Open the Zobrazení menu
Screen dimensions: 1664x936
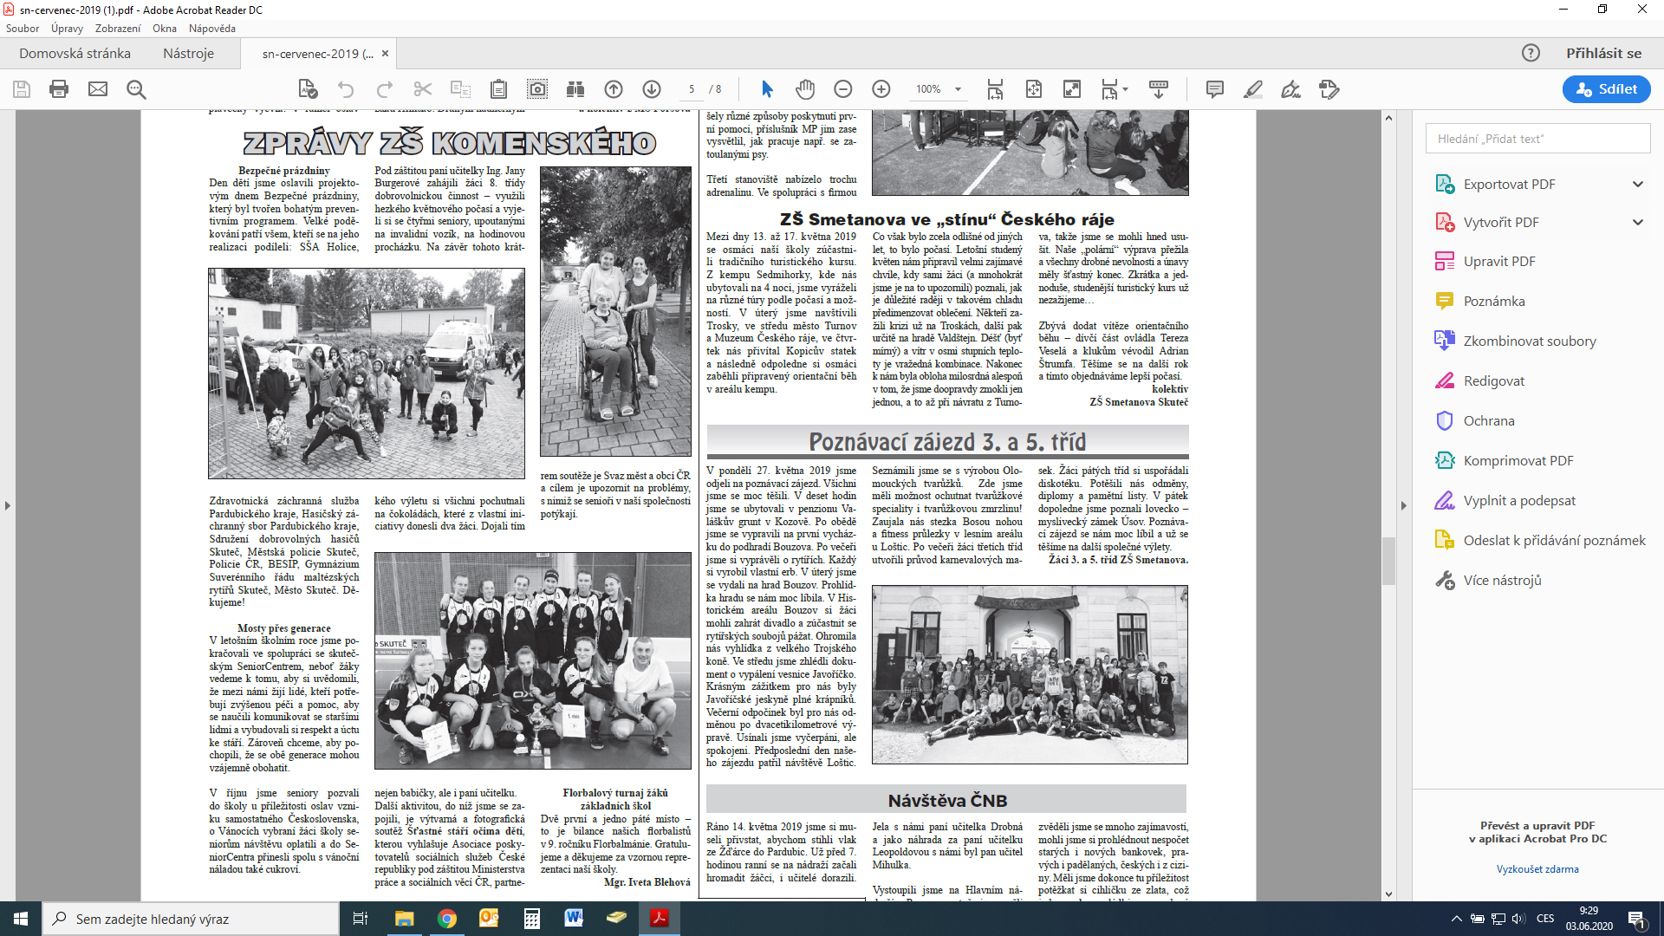pos(118,29)
